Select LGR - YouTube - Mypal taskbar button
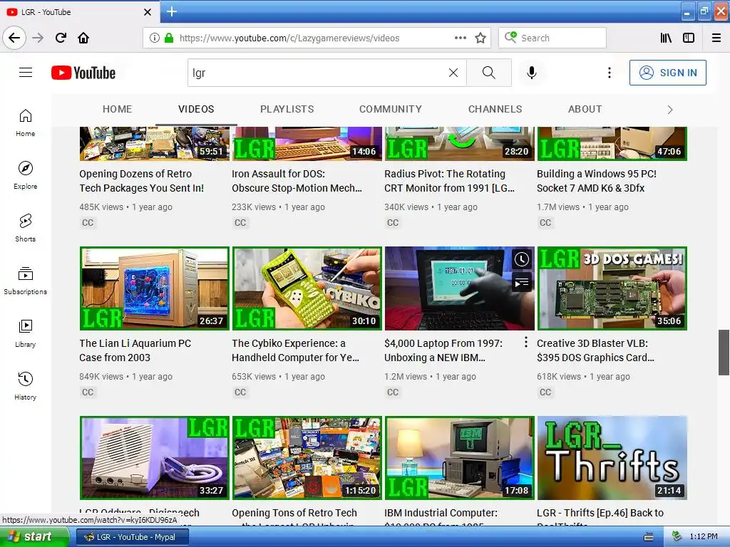 point(131,537)
